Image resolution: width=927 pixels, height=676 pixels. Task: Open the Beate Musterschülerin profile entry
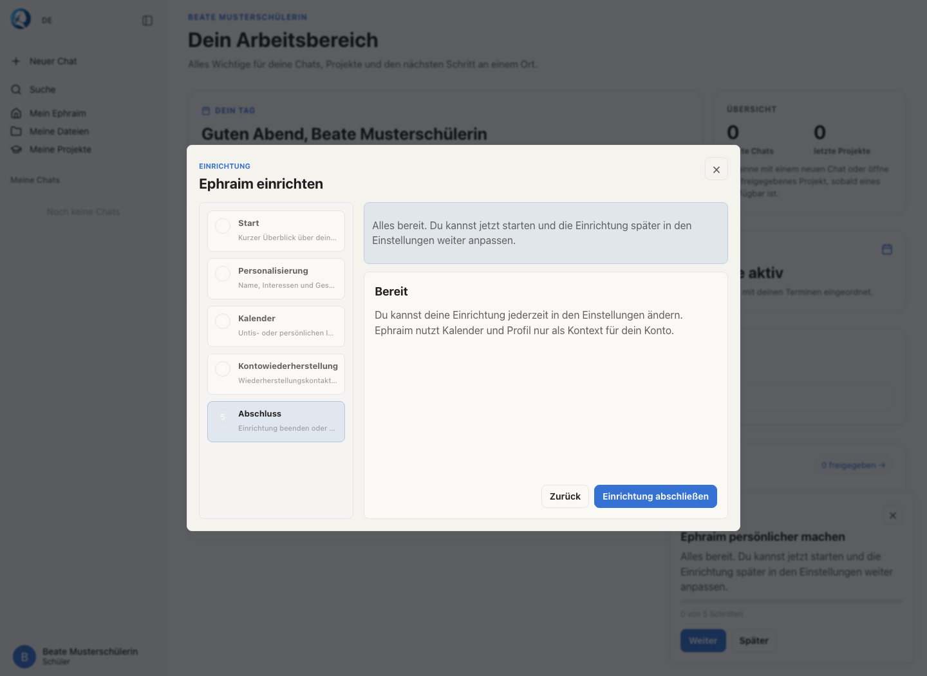tap(84, 656)
